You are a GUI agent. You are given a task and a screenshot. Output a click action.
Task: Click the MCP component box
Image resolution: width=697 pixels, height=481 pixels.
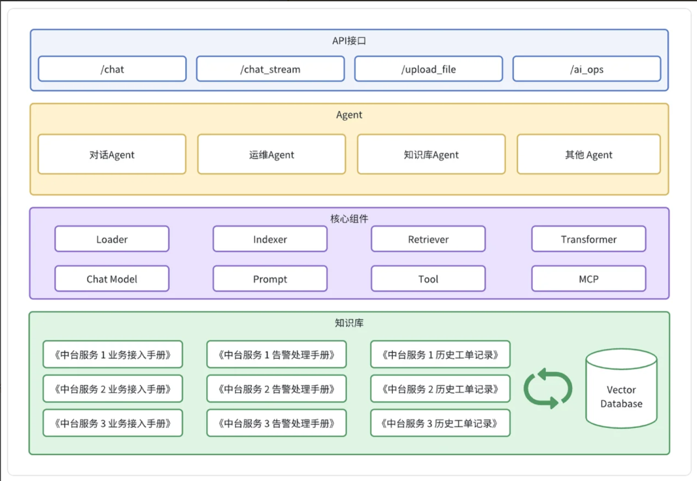(588, 279)
